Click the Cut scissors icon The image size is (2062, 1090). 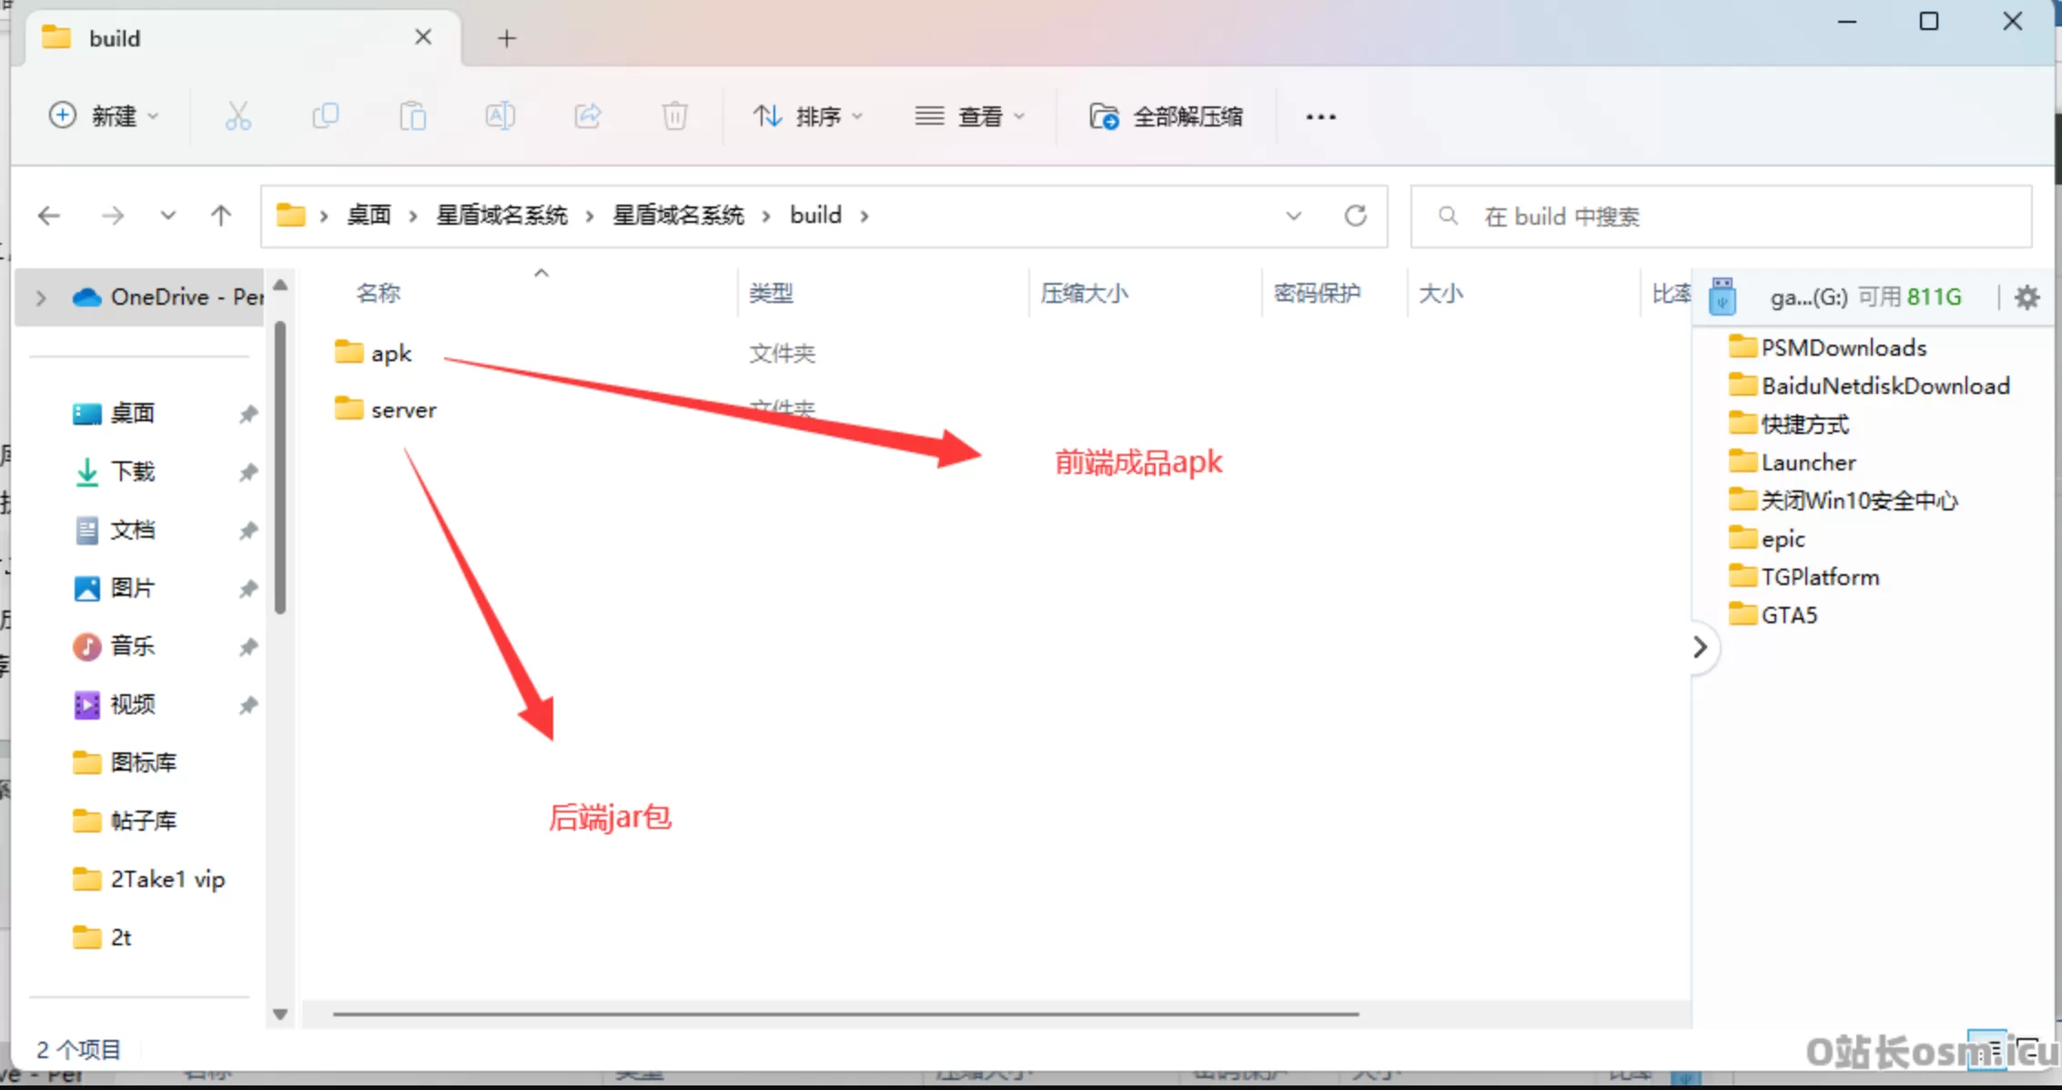[238, 116]
